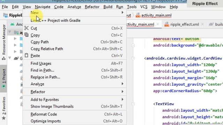Click the layout_width="120dp" line
This screenshot has height=125, width=223.
[185, 65]
